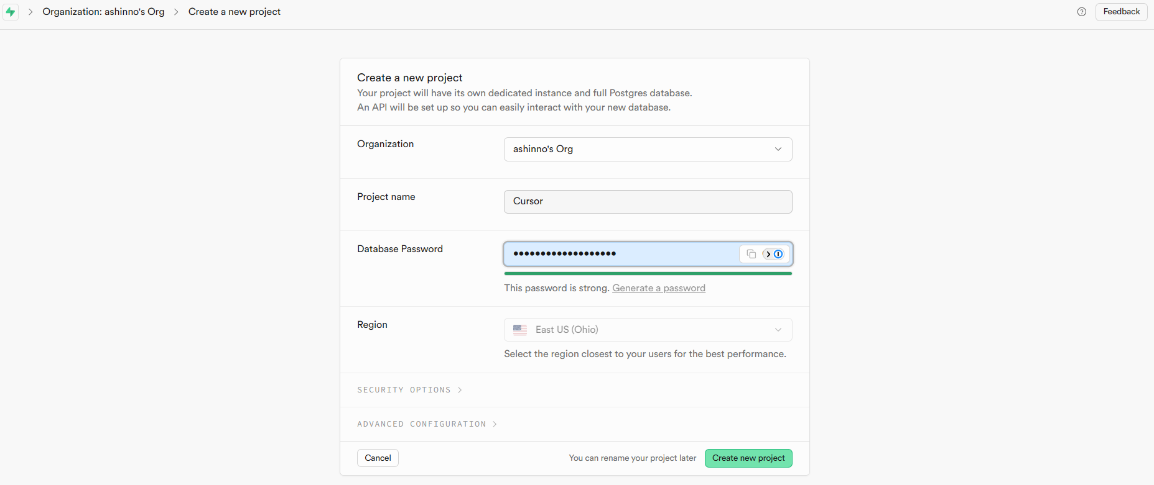Click the Supabase lightning bolt logo

point(11,12)
